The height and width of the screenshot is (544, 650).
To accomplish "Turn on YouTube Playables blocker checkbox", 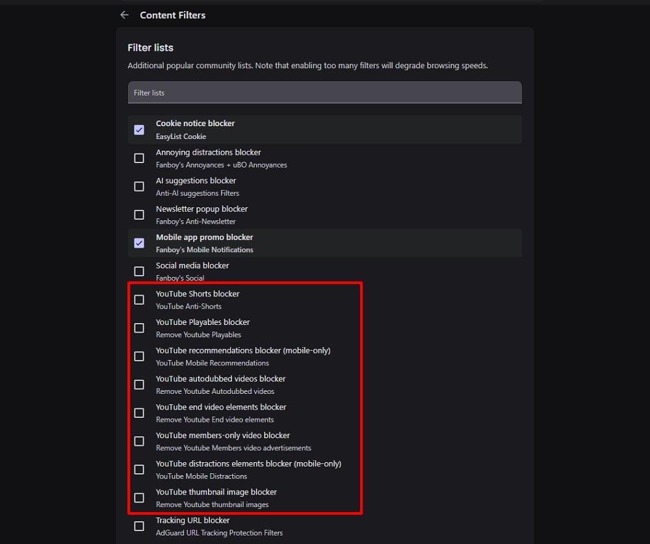I will tap(139, 328).
